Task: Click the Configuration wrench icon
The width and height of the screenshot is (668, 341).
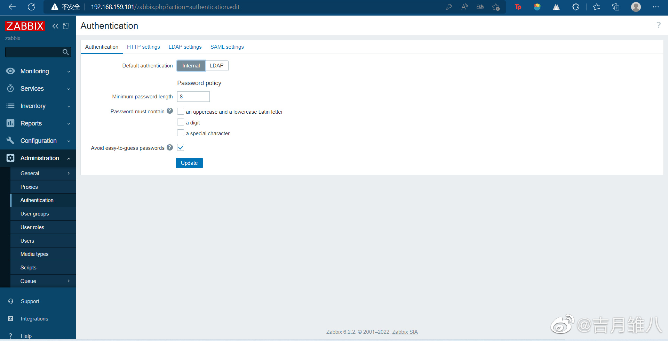Action: pyautogui.click(x=10, y=140)
